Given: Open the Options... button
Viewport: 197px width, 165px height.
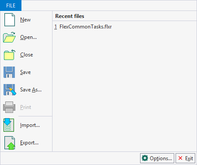Looking at the screenshot, I should pos(157,158).
